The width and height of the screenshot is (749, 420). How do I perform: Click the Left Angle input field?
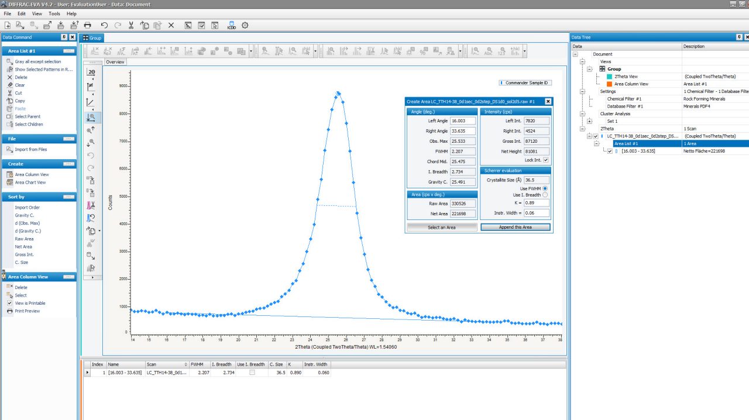point(463,121)
